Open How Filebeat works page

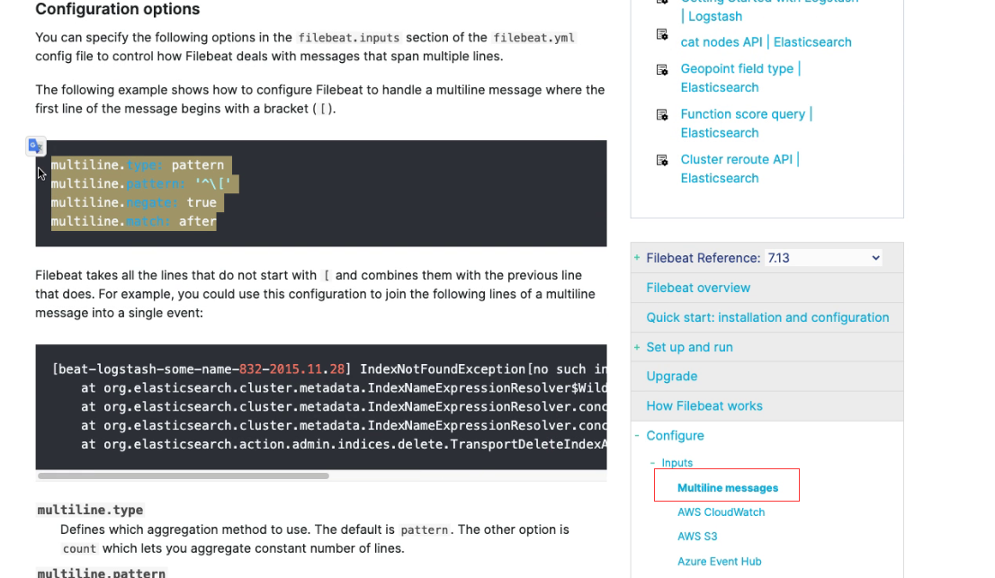click(x=704, y=406)
